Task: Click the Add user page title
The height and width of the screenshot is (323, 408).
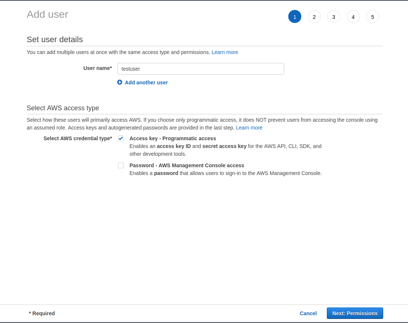Action: [47, 14]
